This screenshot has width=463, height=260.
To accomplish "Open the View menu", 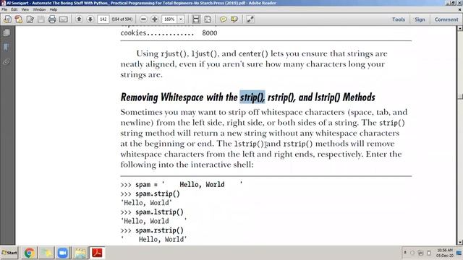I will point(25,9).
